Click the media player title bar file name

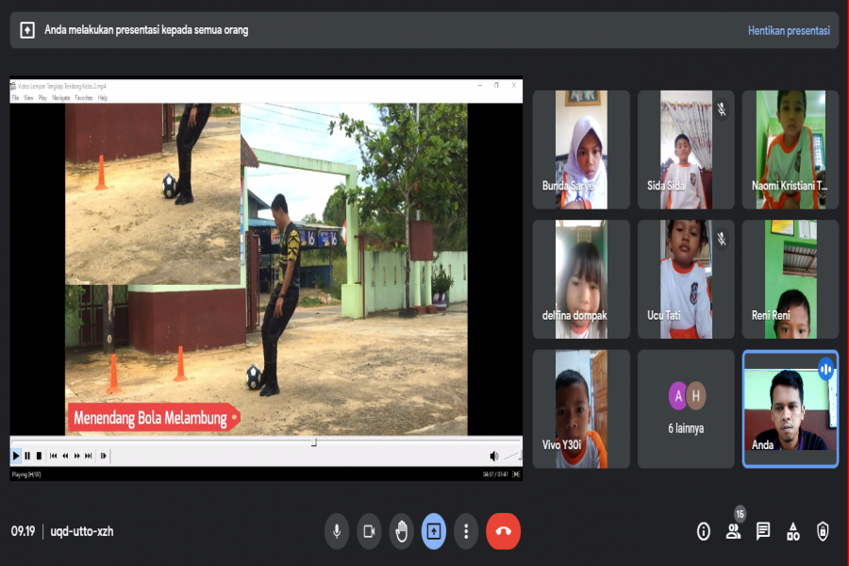(x=61, y=86)
